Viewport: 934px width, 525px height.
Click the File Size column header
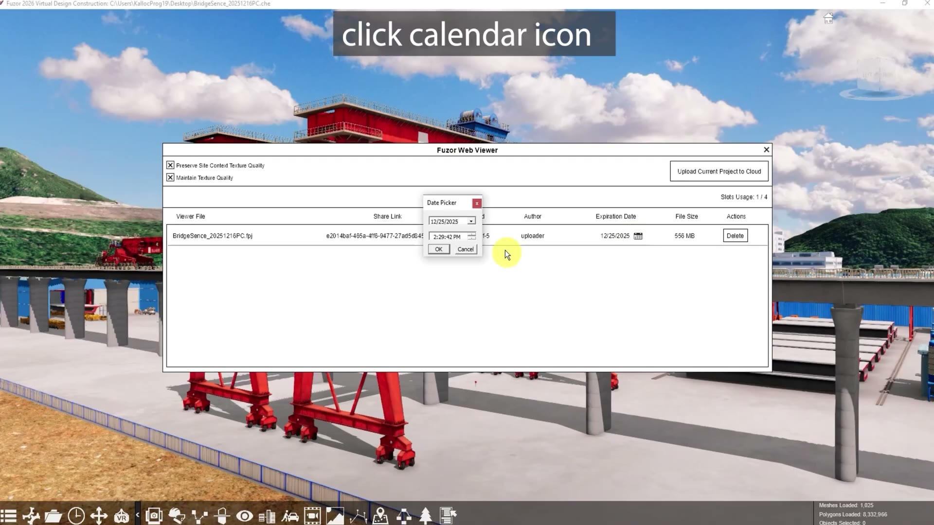tap(686, 216)
